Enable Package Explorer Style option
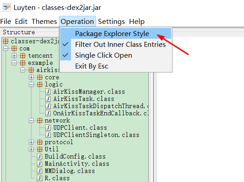The height and width of the screenshot is (182, 244). pos(116,33)
